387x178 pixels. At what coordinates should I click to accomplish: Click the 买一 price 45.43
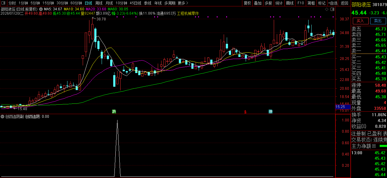tap(381, 57)
